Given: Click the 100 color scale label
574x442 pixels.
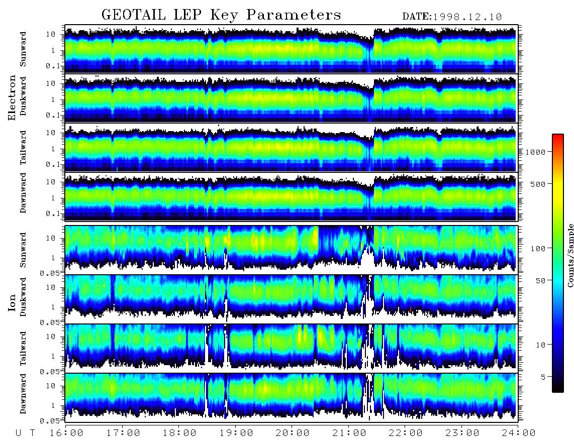Looking at the screenshot, I should click(x=538, y=249).
